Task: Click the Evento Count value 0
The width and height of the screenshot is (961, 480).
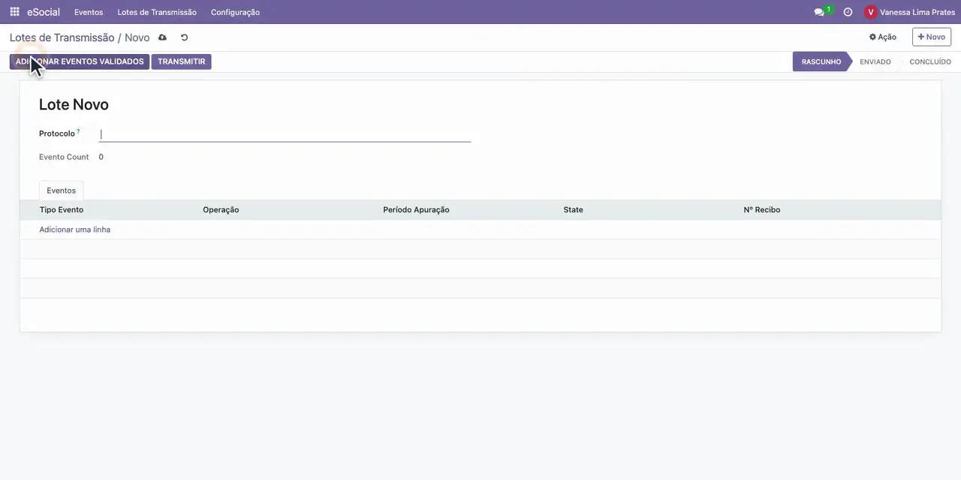Action: point(101,157)
